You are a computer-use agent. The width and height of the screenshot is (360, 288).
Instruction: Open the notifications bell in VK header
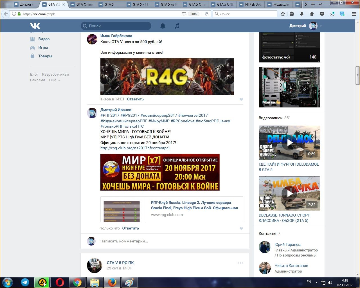click(163, 26)
